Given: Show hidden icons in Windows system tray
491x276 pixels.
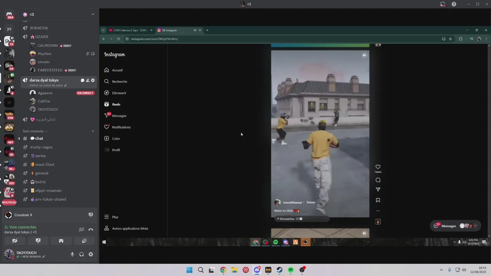Looking at the screenshot, I should (x=441, y=270).
